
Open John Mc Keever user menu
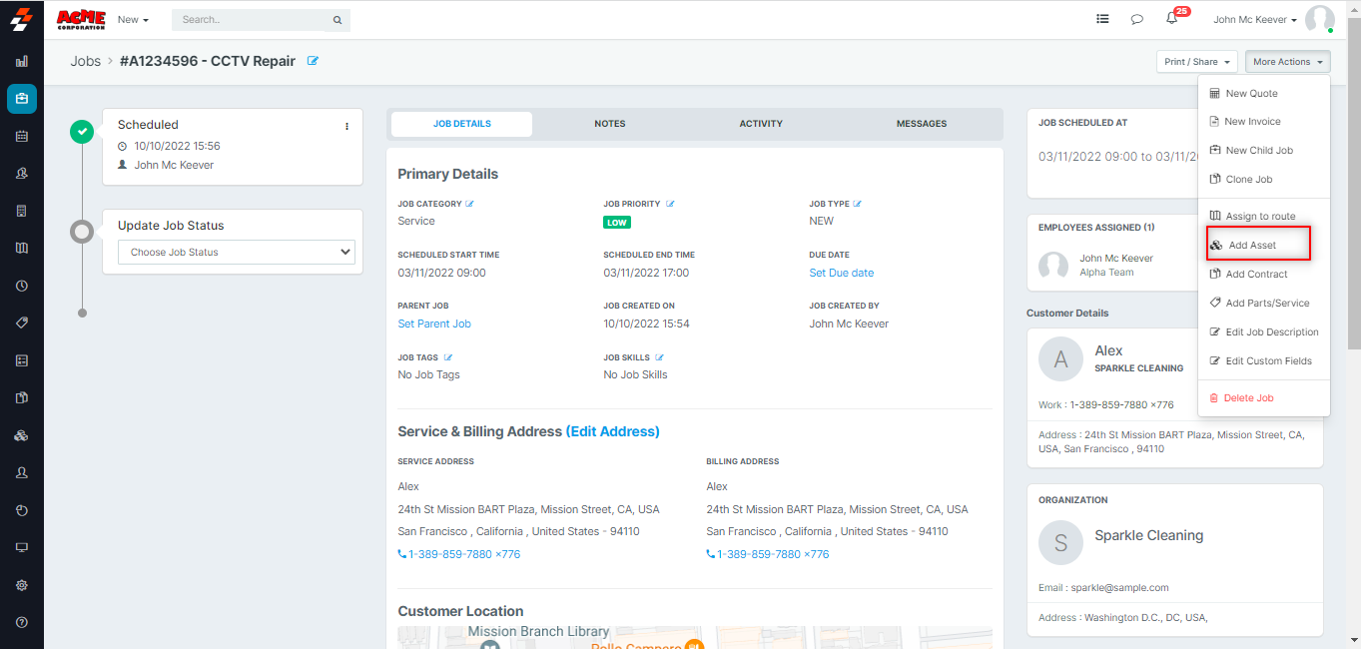coord(1254,20)
